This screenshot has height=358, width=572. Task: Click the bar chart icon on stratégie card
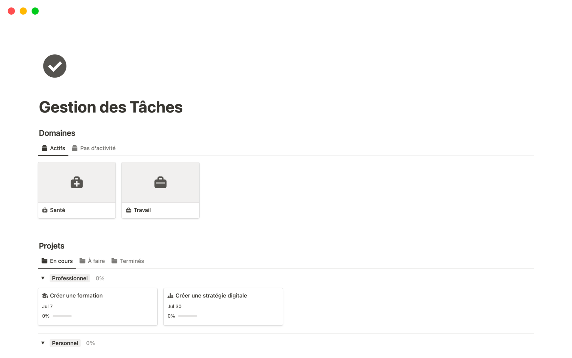tap(170, 296)
